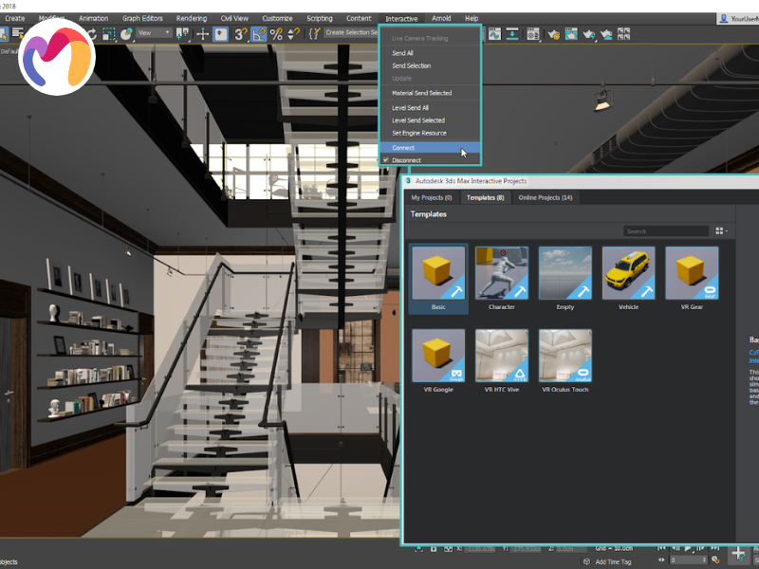Choose the Vehicle template icon
This screenshot has height=569, width=759.
click(x=628, y=273)
